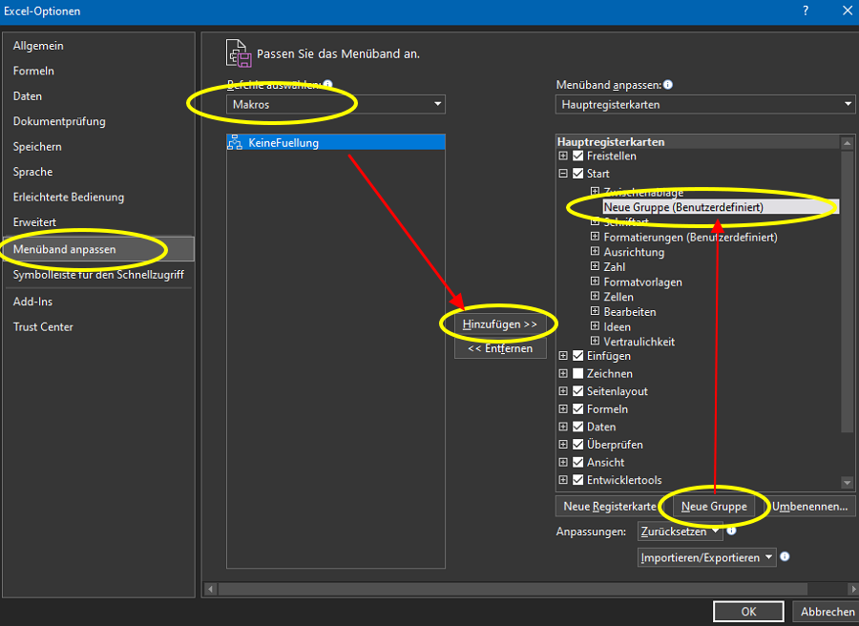Open Formeln in the left sidebar
The width and height of the screenshot is (859, 626).
click(98, 71)
